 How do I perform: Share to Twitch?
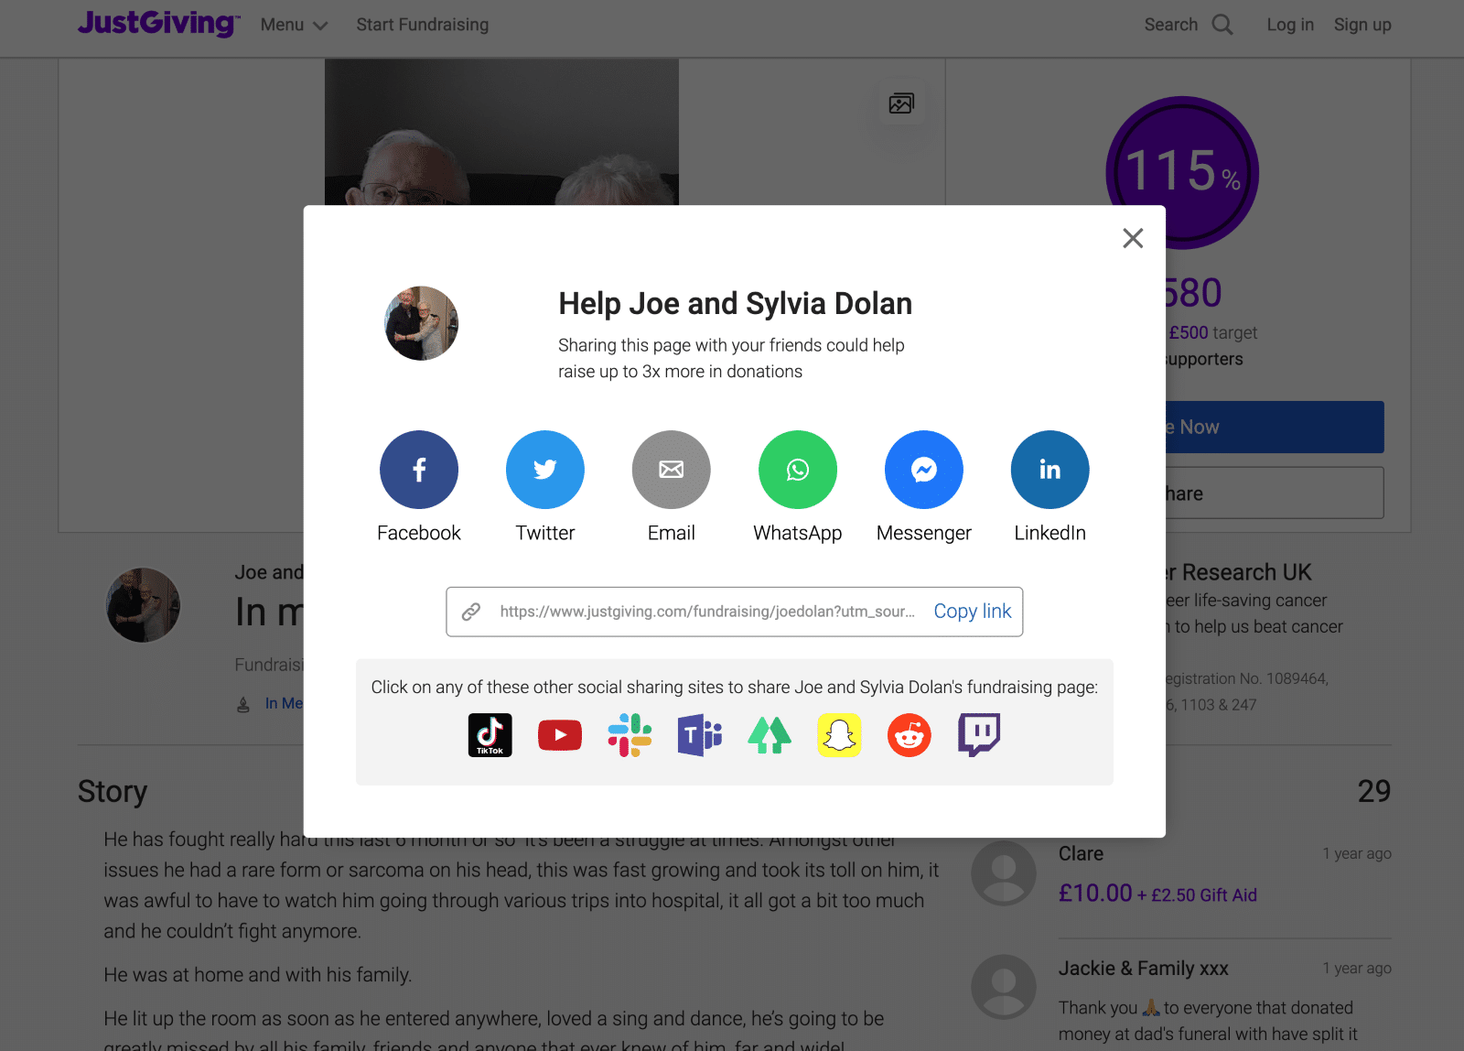click(979, 735)
